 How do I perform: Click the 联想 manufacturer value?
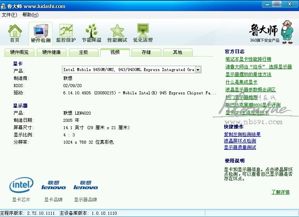68,78
